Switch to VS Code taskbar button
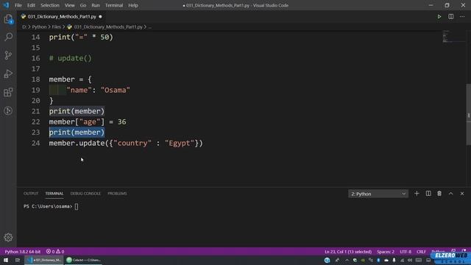 tap(44, 260)
